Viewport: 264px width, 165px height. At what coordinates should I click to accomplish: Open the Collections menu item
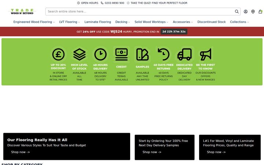pyautogui.click(x=238, y=22)
